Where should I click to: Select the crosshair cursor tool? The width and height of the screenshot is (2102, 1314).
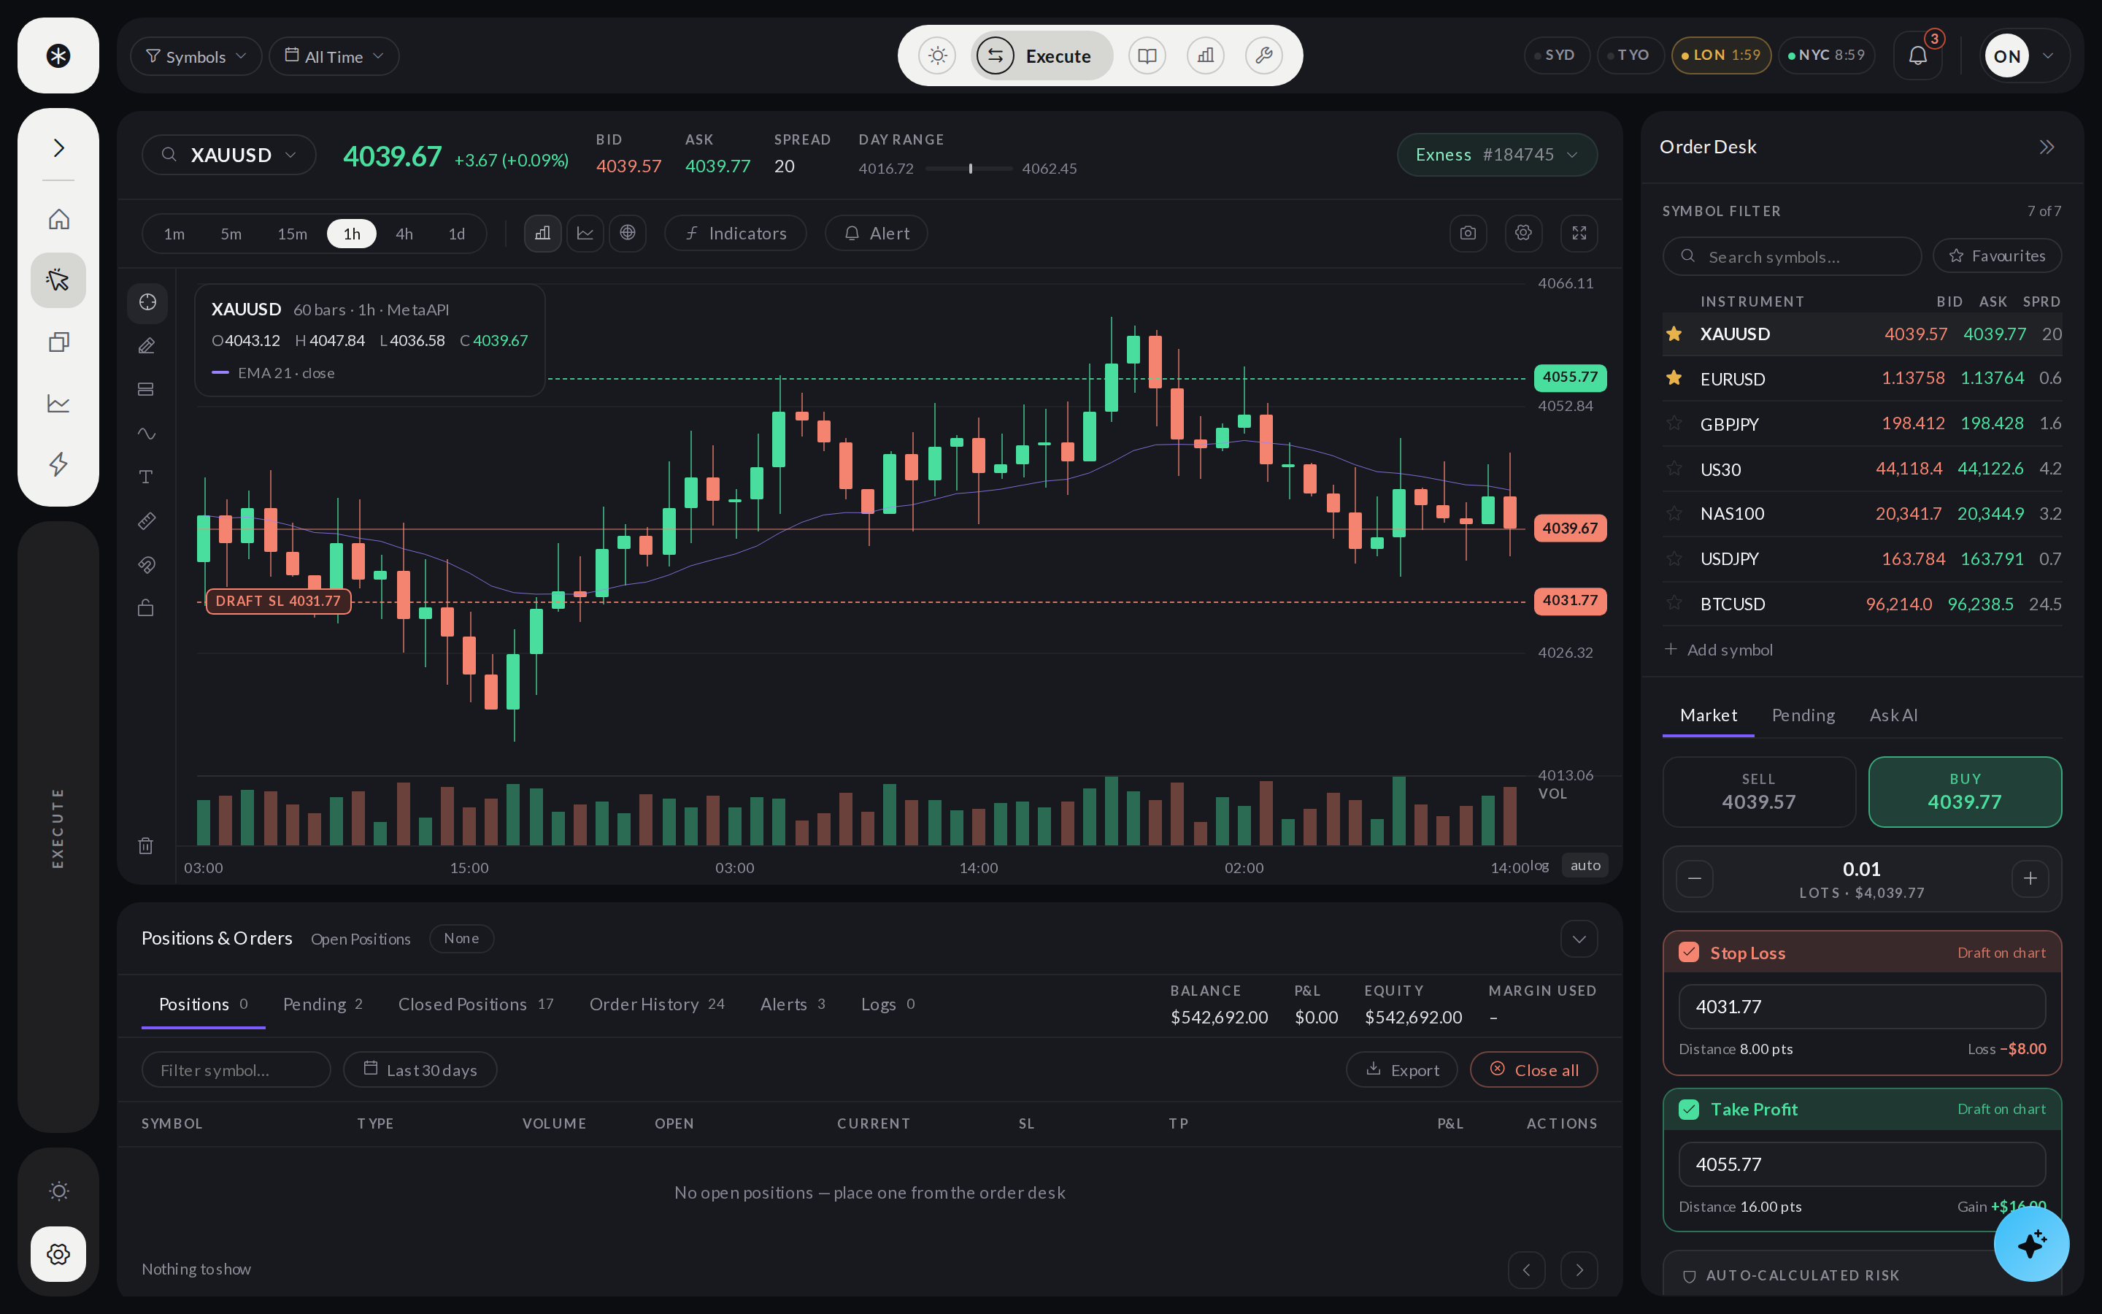(147, 301)
